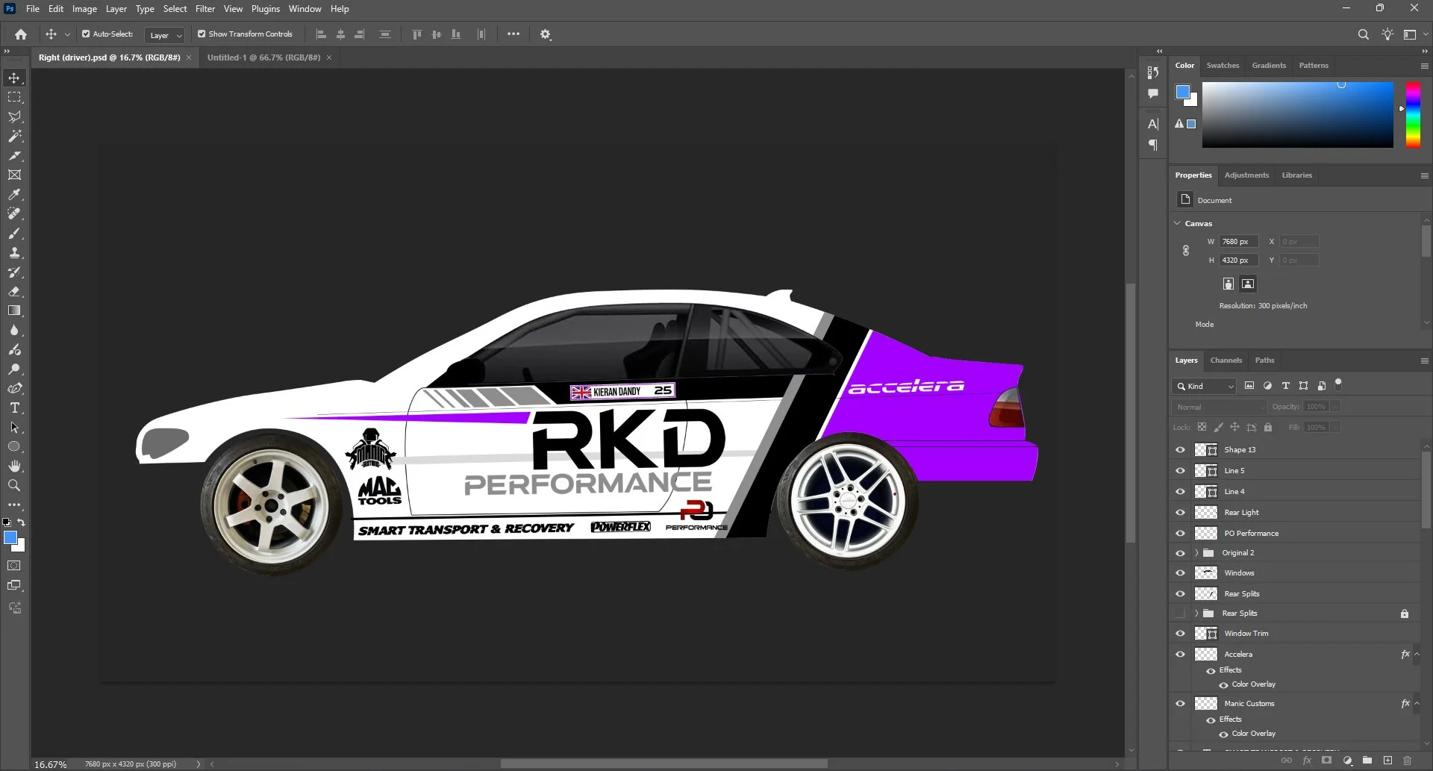Open the Search icon in options bar
The height and width of the screenshot is (771, 1433).
pyautogui.click(x=1363, y=34)
